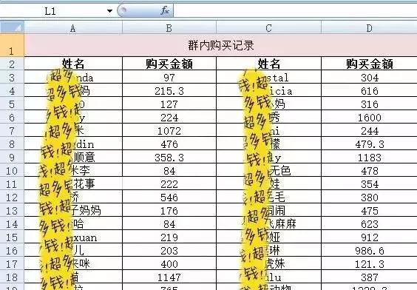The height and width of the screenshot is (290, 417).
Task: Click the name cell ending in 子妈妈
Action: [x=73, y=210]
